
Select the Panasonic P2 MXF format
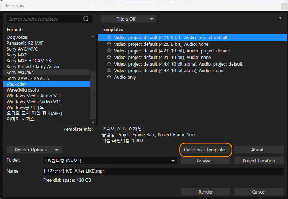(46, 43)
